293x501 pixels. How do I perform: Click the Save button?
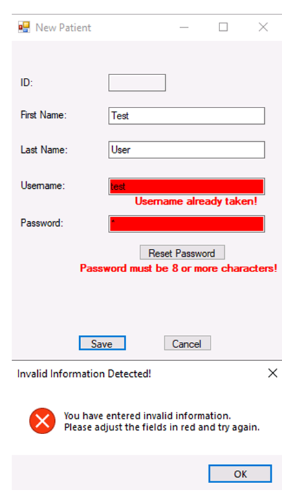(x=102, y=343)
